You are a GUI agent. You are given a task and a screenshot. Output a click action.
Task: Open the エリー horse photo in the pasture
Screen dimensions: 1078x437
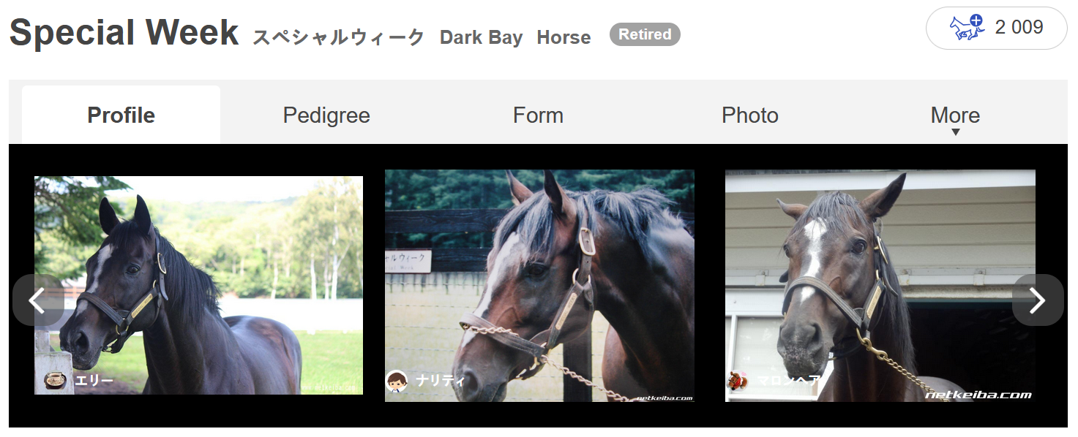pos(198,285)
